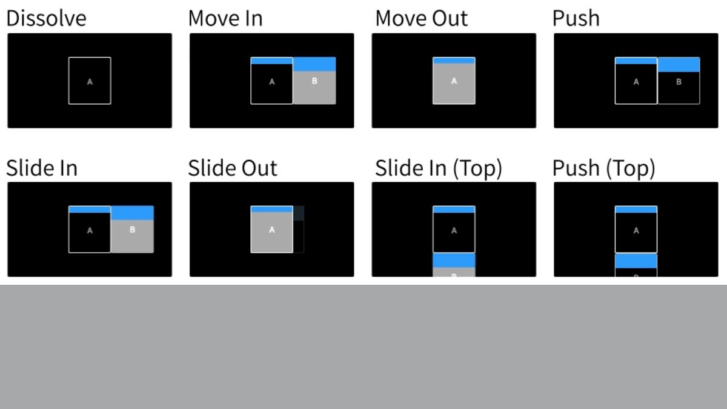
Task: Choose the Slide Out transition preview
Action: 271,229
